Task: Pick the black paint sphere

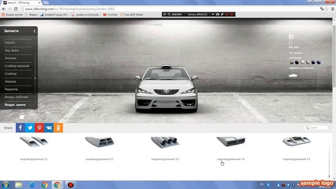Action: click(297, 62)
